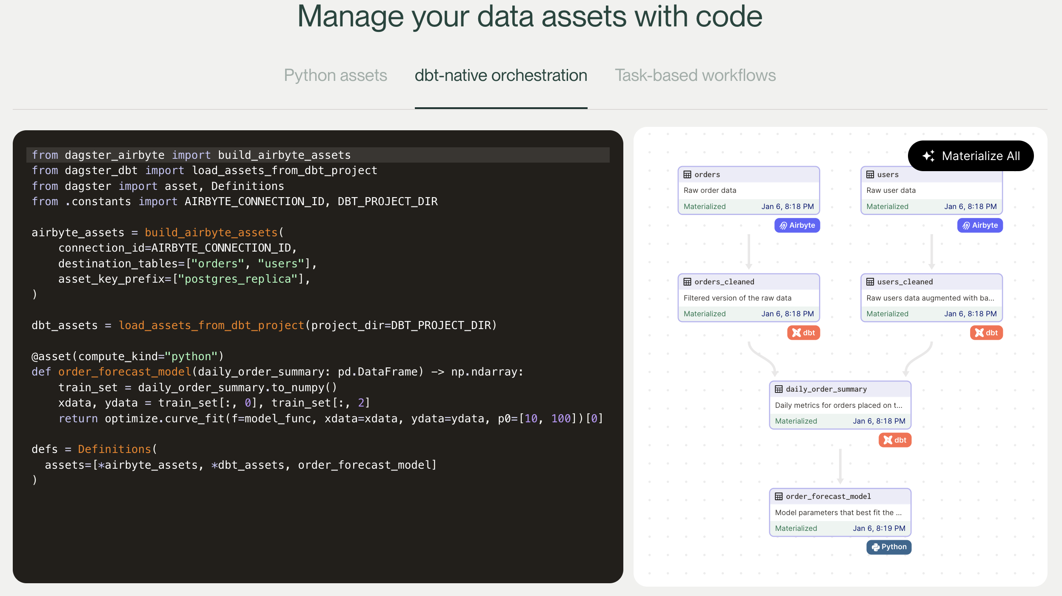Click the sparkle icon in Materialize All
The height and width of the screenshot is (596, 1062).
928,156
